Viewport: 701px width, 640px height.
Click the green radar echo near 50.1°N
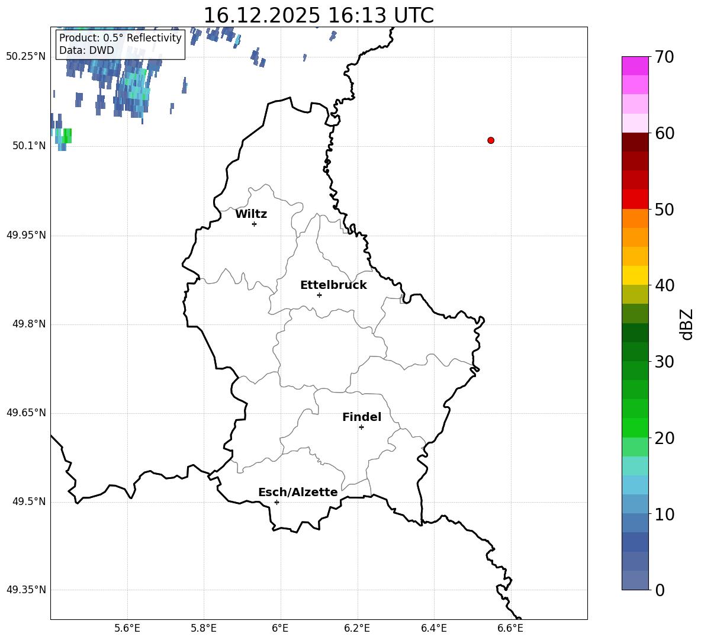pos(67,136)
